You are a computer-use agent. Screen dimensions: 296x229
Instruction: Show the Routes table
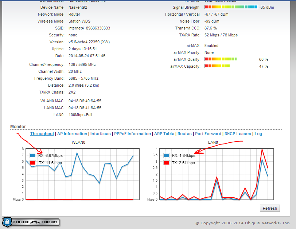pos(184,134)
